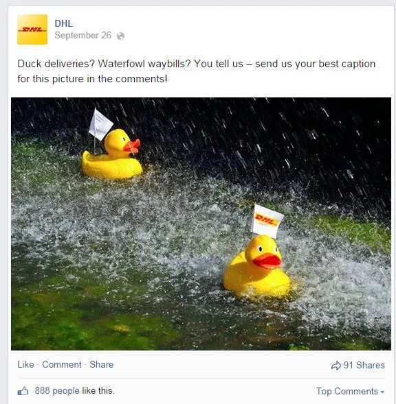Viewport: 396px width, 404px height.
Task: Click the DHL flag on the right duck
Action: click(267, 221)
